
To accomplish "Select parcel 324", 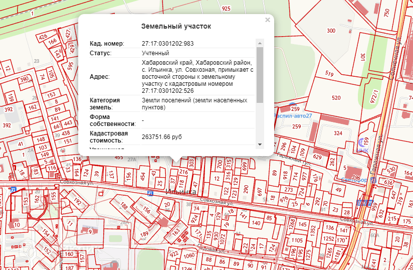I will (x=338, y=133).
